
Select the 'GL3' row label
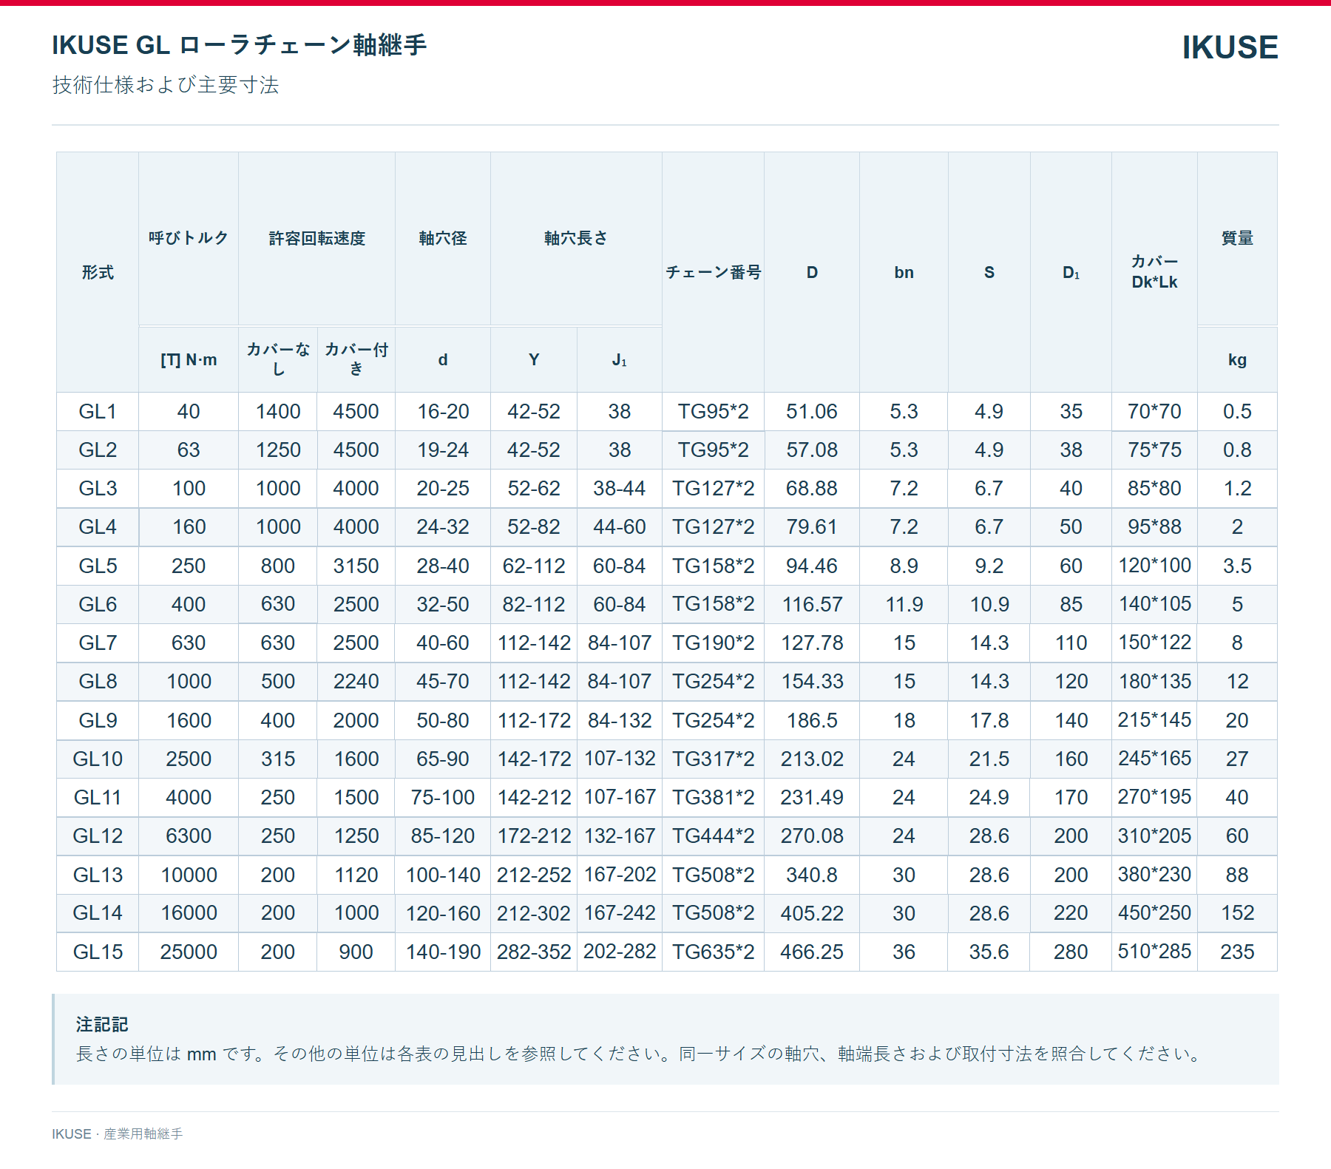(x=98, y=489)
